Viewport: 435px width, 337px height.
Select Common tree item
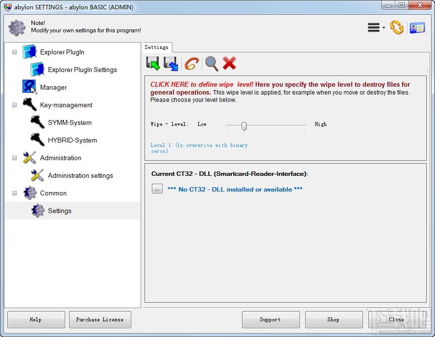(x=53, y=193)
